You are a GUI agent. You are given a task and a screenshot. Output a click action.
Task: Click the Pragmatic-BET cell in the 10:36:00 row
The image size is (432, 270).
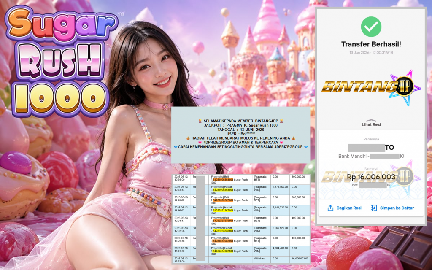coord(262,179)
